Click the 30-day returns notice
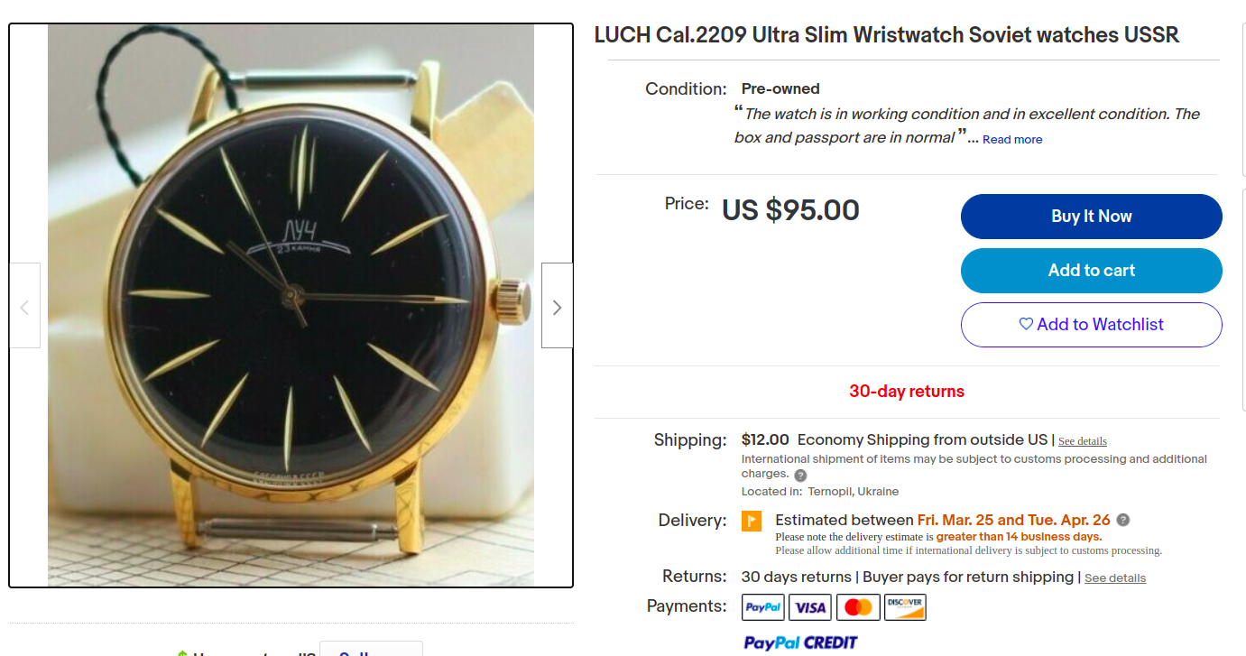Viewport: 1246px width, 656px height. pyautogui.click(x=907, y=392)
